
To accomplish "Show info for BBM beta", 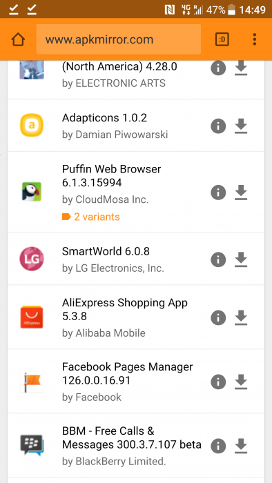I will (218, 446).
